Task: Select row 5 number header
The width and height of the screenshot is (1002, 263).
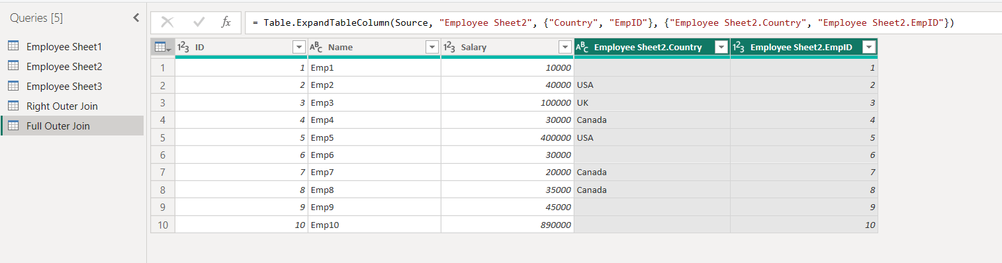Action: click(162, 137)
